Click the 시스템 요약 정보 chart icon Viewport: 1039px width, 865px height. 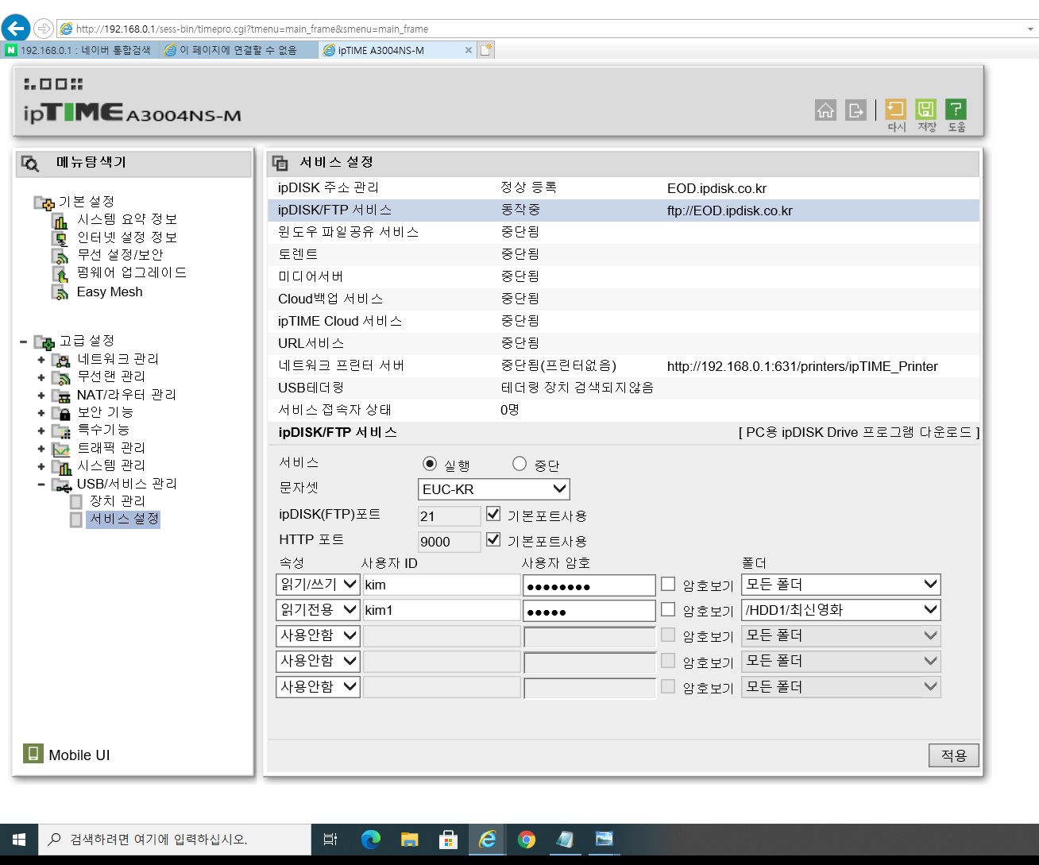point(60,220)
